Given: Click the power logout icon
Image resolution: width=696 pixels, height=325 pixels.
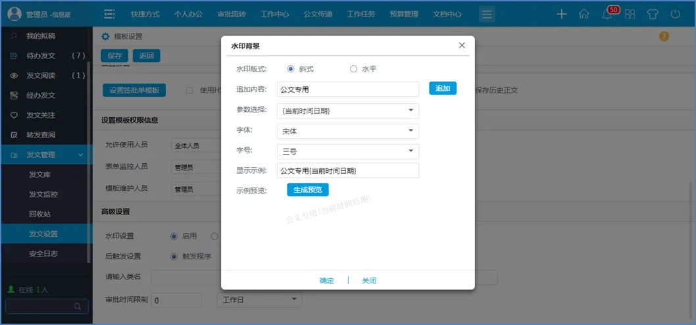Looking at the screenshot, I should (675, 14).
